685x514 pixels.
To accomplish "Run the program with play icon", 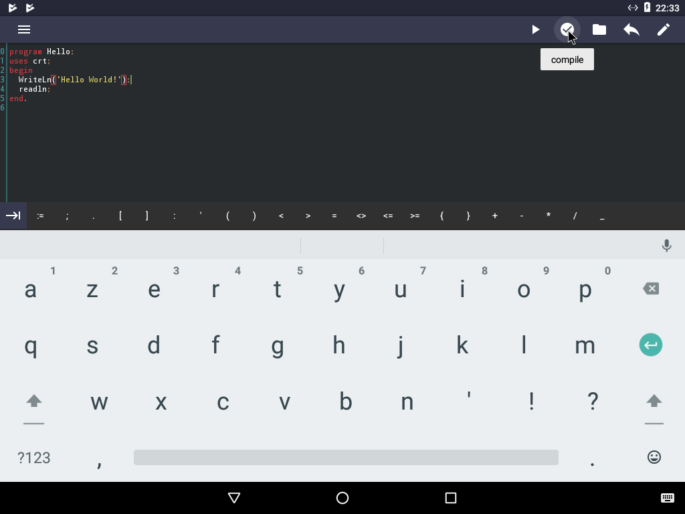I will coord(535,29).
